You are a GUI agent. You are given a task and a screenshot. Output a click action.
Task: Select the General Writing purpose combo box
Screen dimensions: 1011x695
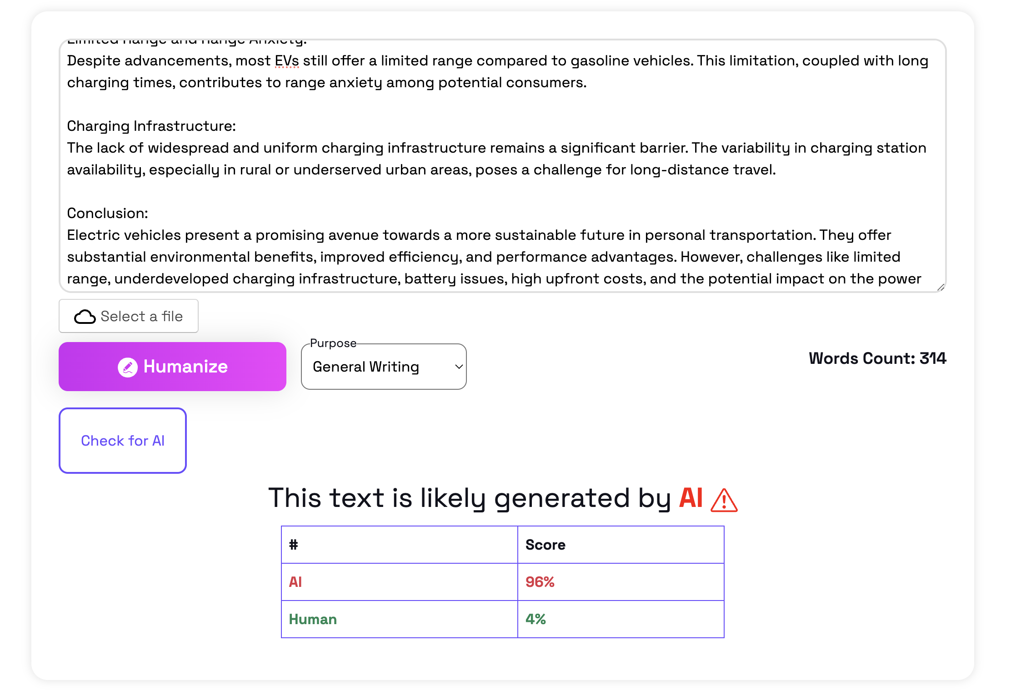(384, 367)
